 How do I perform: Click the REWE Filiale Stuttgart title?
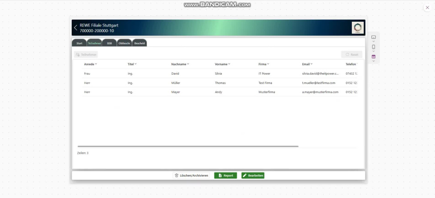[x=99, y=25]
